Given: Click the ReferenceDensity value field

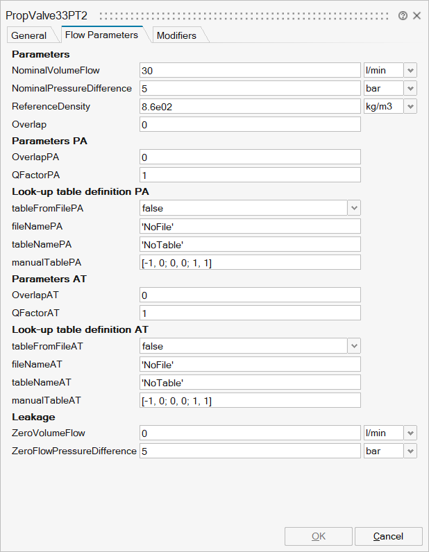Looking at the screenshot, I should 250,107.
